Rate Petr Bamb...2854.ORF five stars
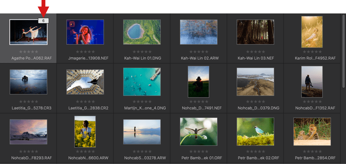This screenshot has width=346, height=164. tap(320, 151)
